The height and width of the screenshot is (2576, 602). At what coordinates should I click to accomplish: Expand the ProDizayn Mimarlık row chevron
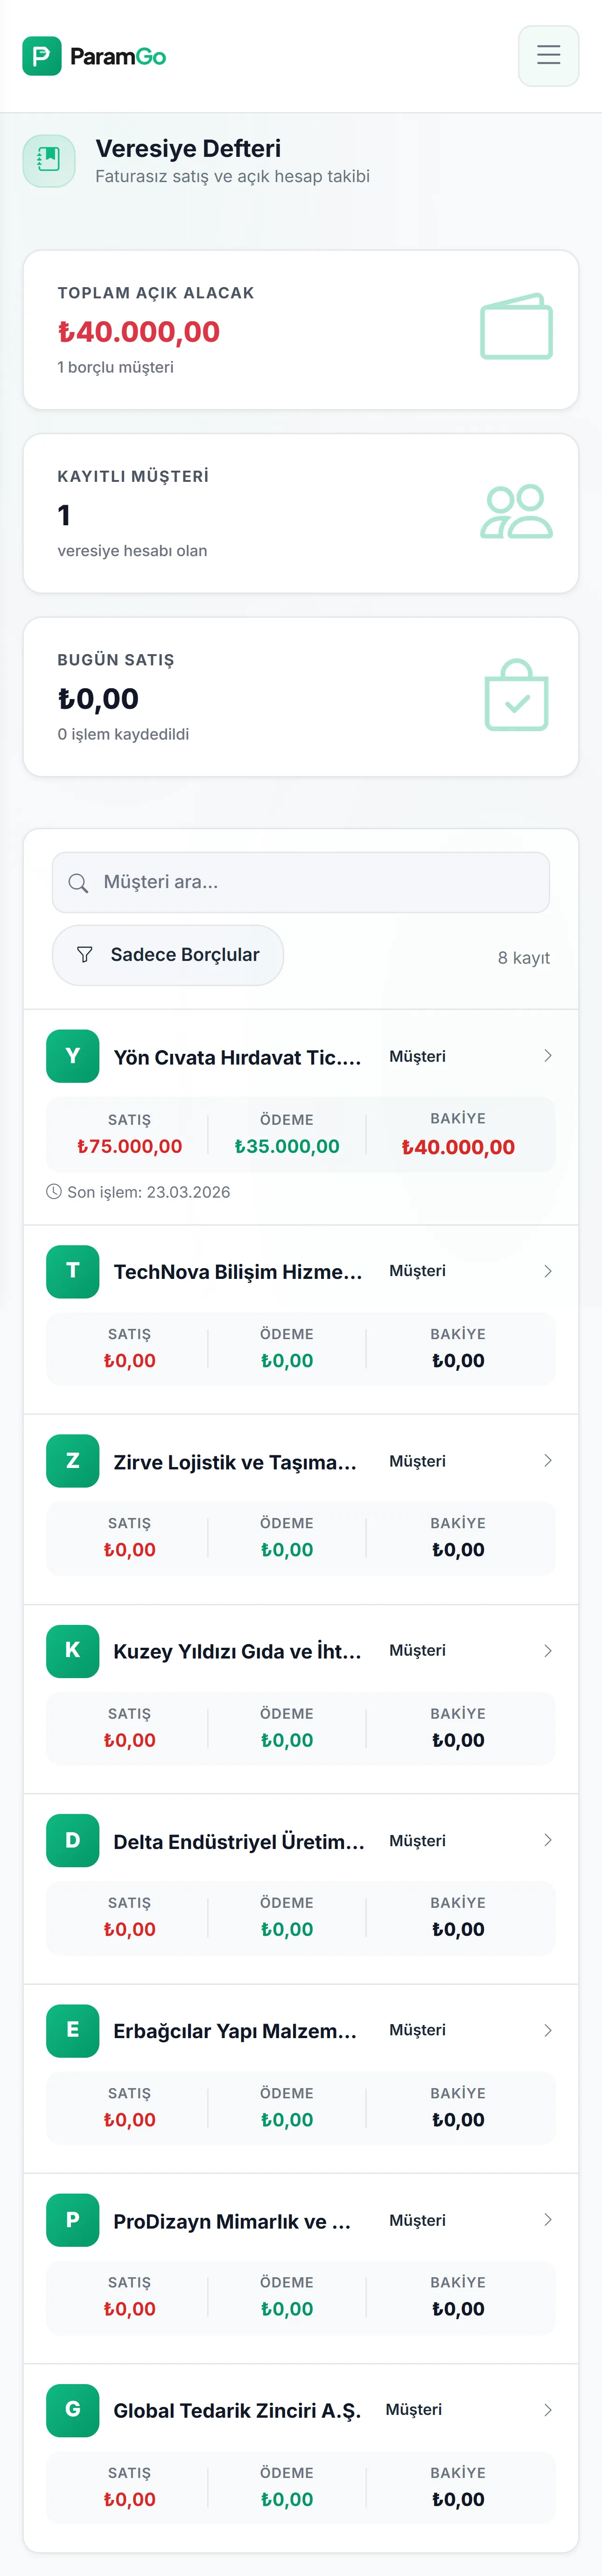(548, 2220)
